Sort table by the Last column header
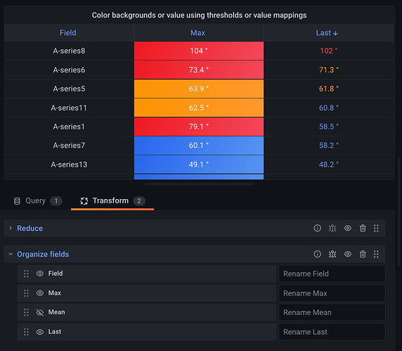 coord(327,33)
